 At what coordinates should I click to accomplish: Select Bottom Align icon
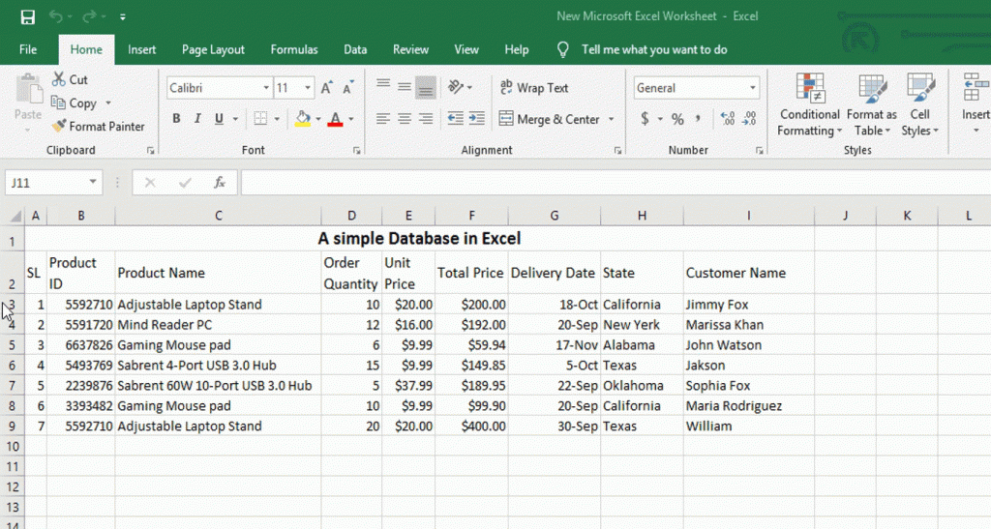click(x=426, y=87)
